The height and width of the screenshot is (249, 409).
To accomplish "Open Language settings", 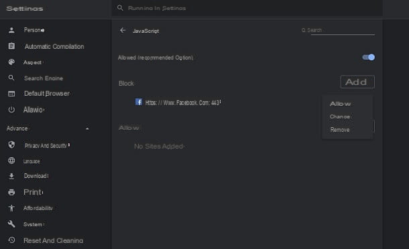I will 32,161.
